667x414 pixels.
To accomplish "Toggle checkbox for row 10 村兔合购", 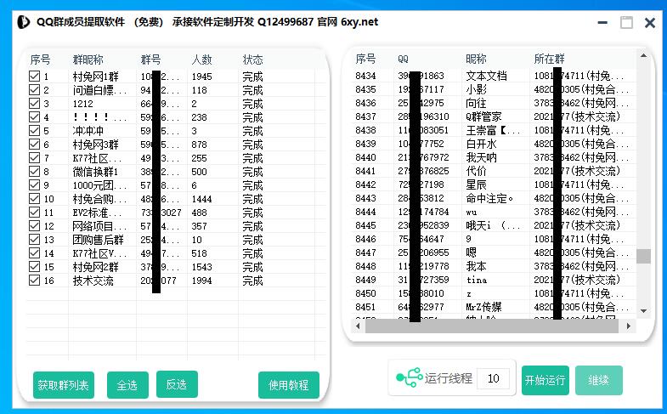I will tap(35, 199).
